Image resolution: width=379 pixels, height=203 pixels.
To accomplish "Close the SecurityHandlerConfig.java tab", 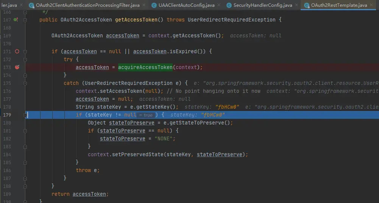I will 296,5.
